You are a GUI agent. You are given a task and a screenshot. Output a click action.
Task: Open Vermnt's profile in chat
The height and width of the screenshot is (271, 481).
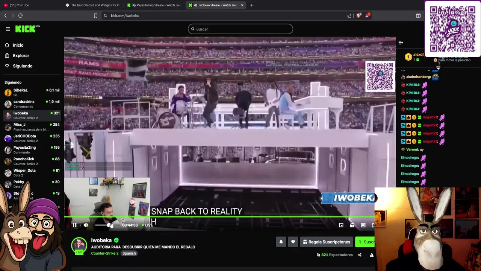pos(412,149)
